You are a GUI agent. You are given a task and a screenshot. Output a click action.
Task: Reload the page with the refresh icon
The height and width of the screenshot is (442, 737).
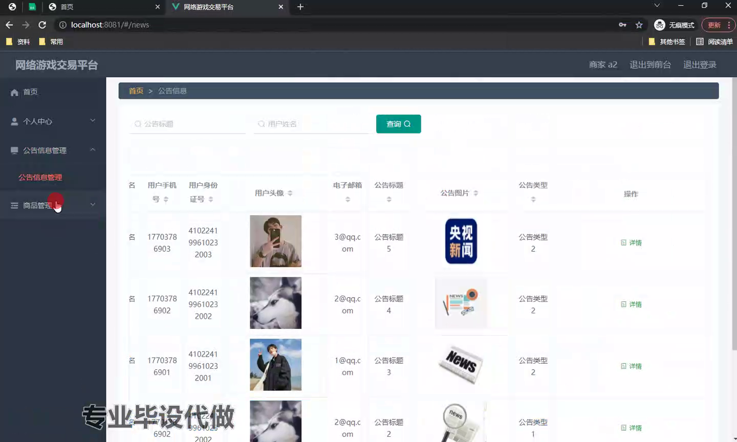coord(42,25)
